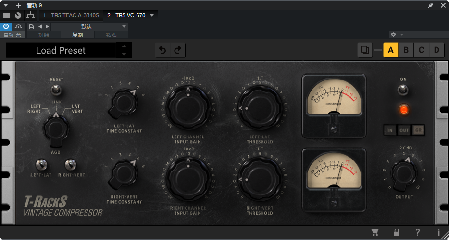
Task: Click the Left Channel Input Gain knob
Action: pos(188,108)
